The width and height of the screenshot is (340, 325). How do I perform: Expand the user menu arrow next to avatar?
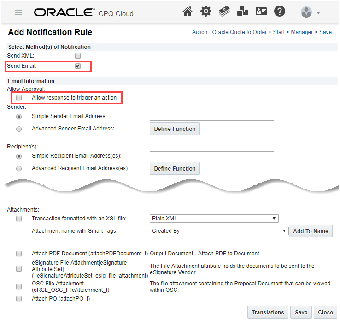tap(318, 13)
